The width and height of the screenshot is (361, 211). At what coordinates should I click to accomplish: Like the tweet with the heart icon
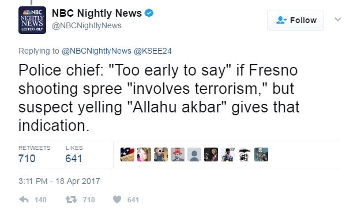point(117,199)
